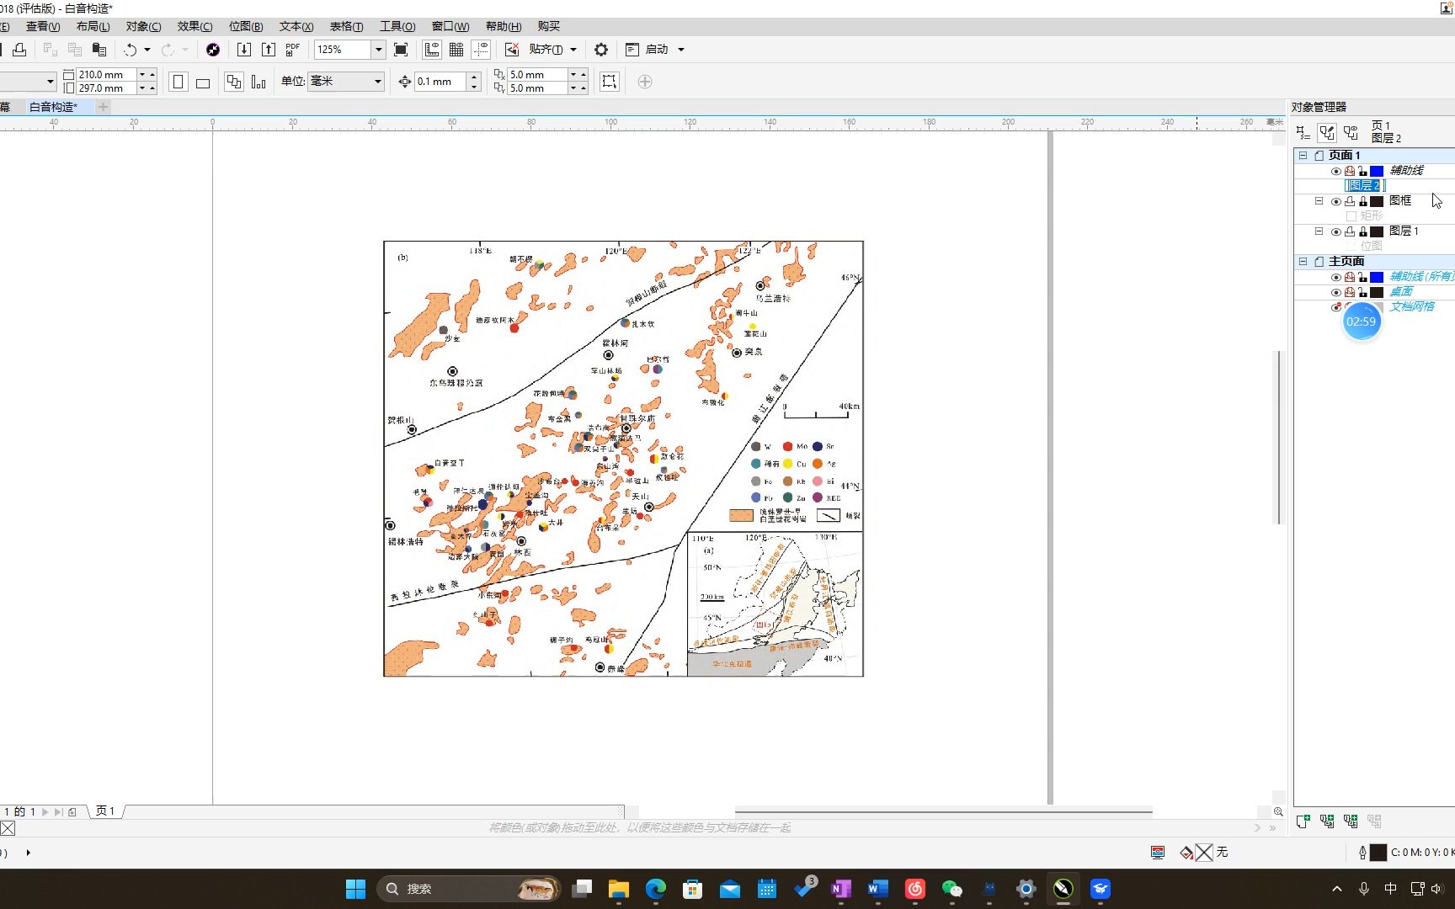The image size is (1455, 909).
Task: Select Portrait page orientation icon
Action: coord(178,82)
